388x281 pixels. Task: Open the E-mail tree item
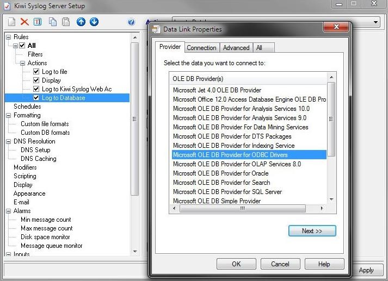[22, 202]
